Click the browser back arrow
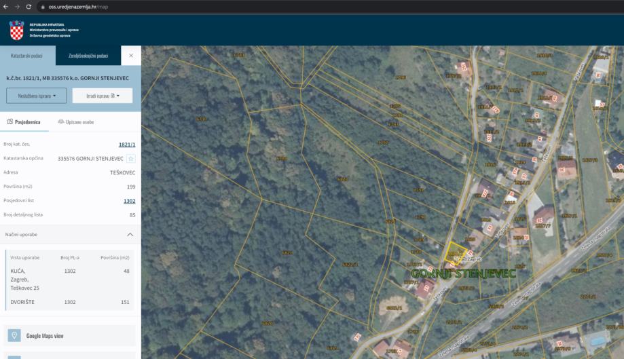Viewport: 624px width, 359px height. (x=5, y=7)
